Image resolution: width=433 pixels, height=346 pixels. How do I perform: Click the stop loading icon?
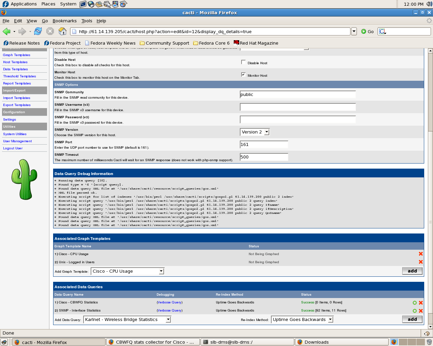[50, 31]
